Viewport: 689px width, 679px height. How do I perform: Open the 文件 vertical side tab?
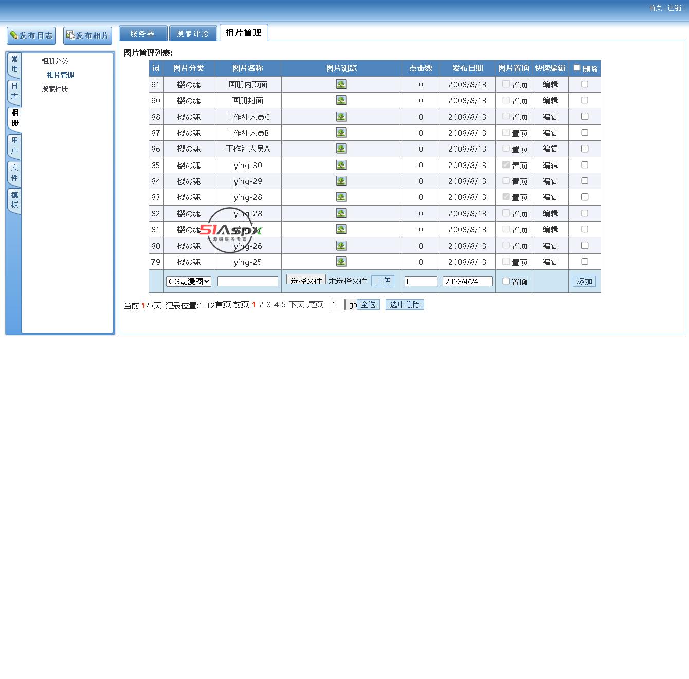pos(14,173)
